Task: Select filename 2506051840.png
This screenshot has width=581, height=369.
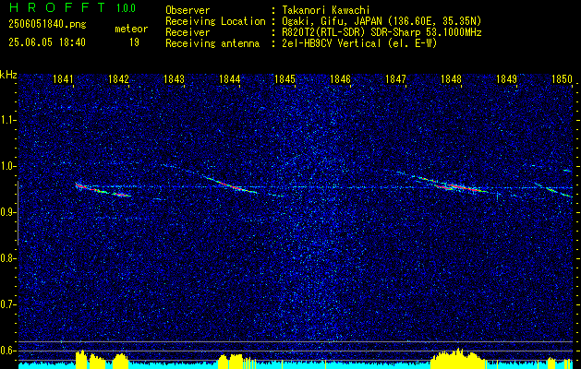Action: coord(47,25)
